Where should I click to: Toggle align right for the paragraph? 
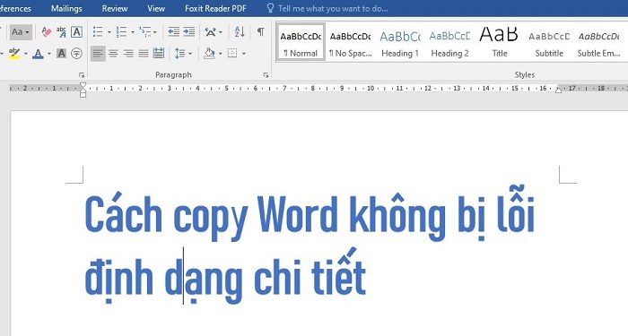tap(128, 53)
